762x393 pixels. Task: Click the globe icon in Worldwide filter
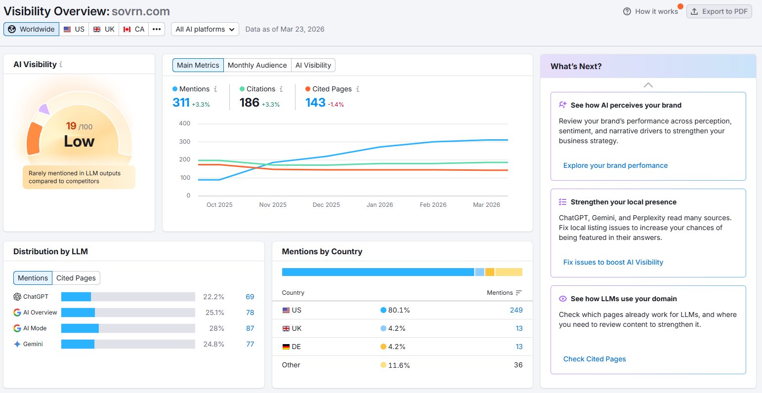coord(12,29)
